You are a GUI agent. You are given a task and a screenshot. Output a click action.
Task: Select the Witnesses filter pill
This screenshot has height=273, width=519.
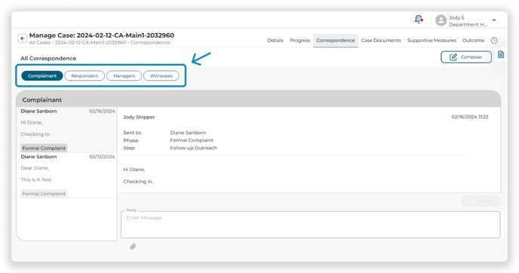point(161,75)
